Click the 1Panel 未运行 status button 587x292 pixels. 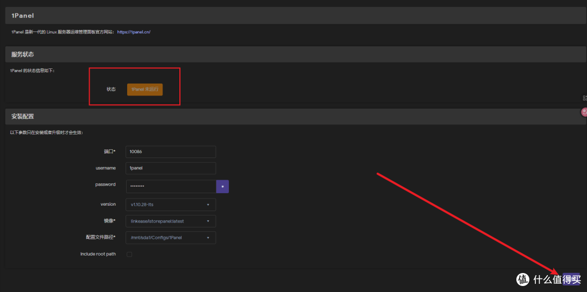145,90
